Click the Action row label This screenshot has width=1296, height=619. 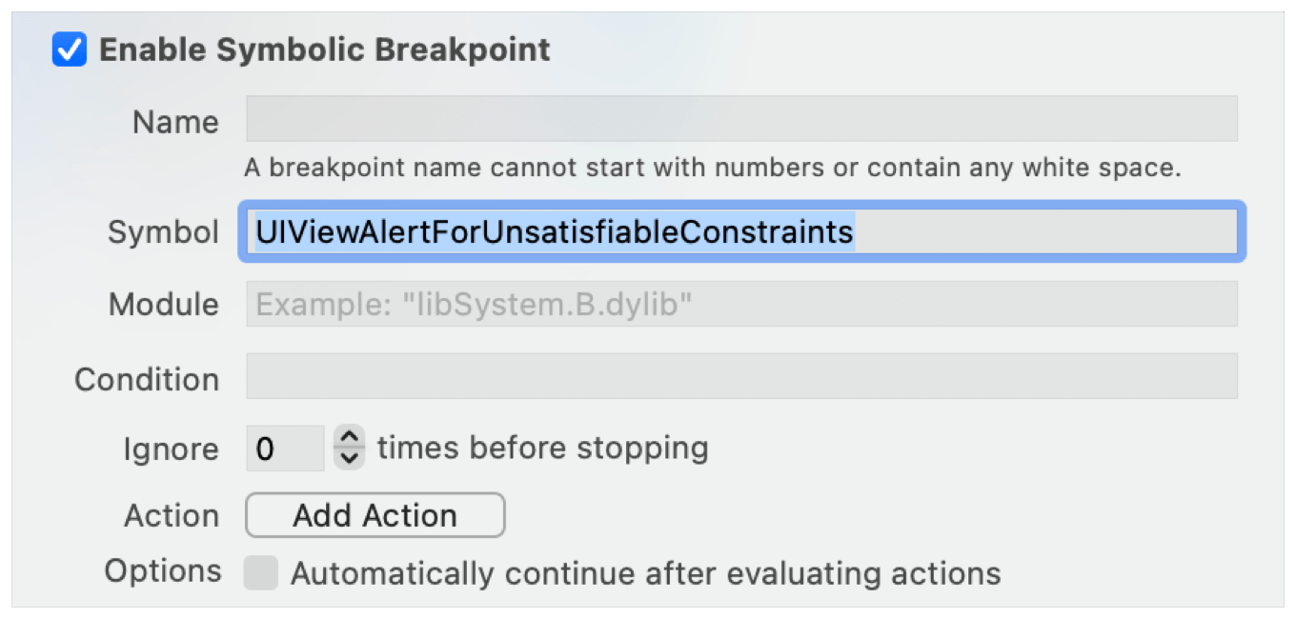(172, 514)
